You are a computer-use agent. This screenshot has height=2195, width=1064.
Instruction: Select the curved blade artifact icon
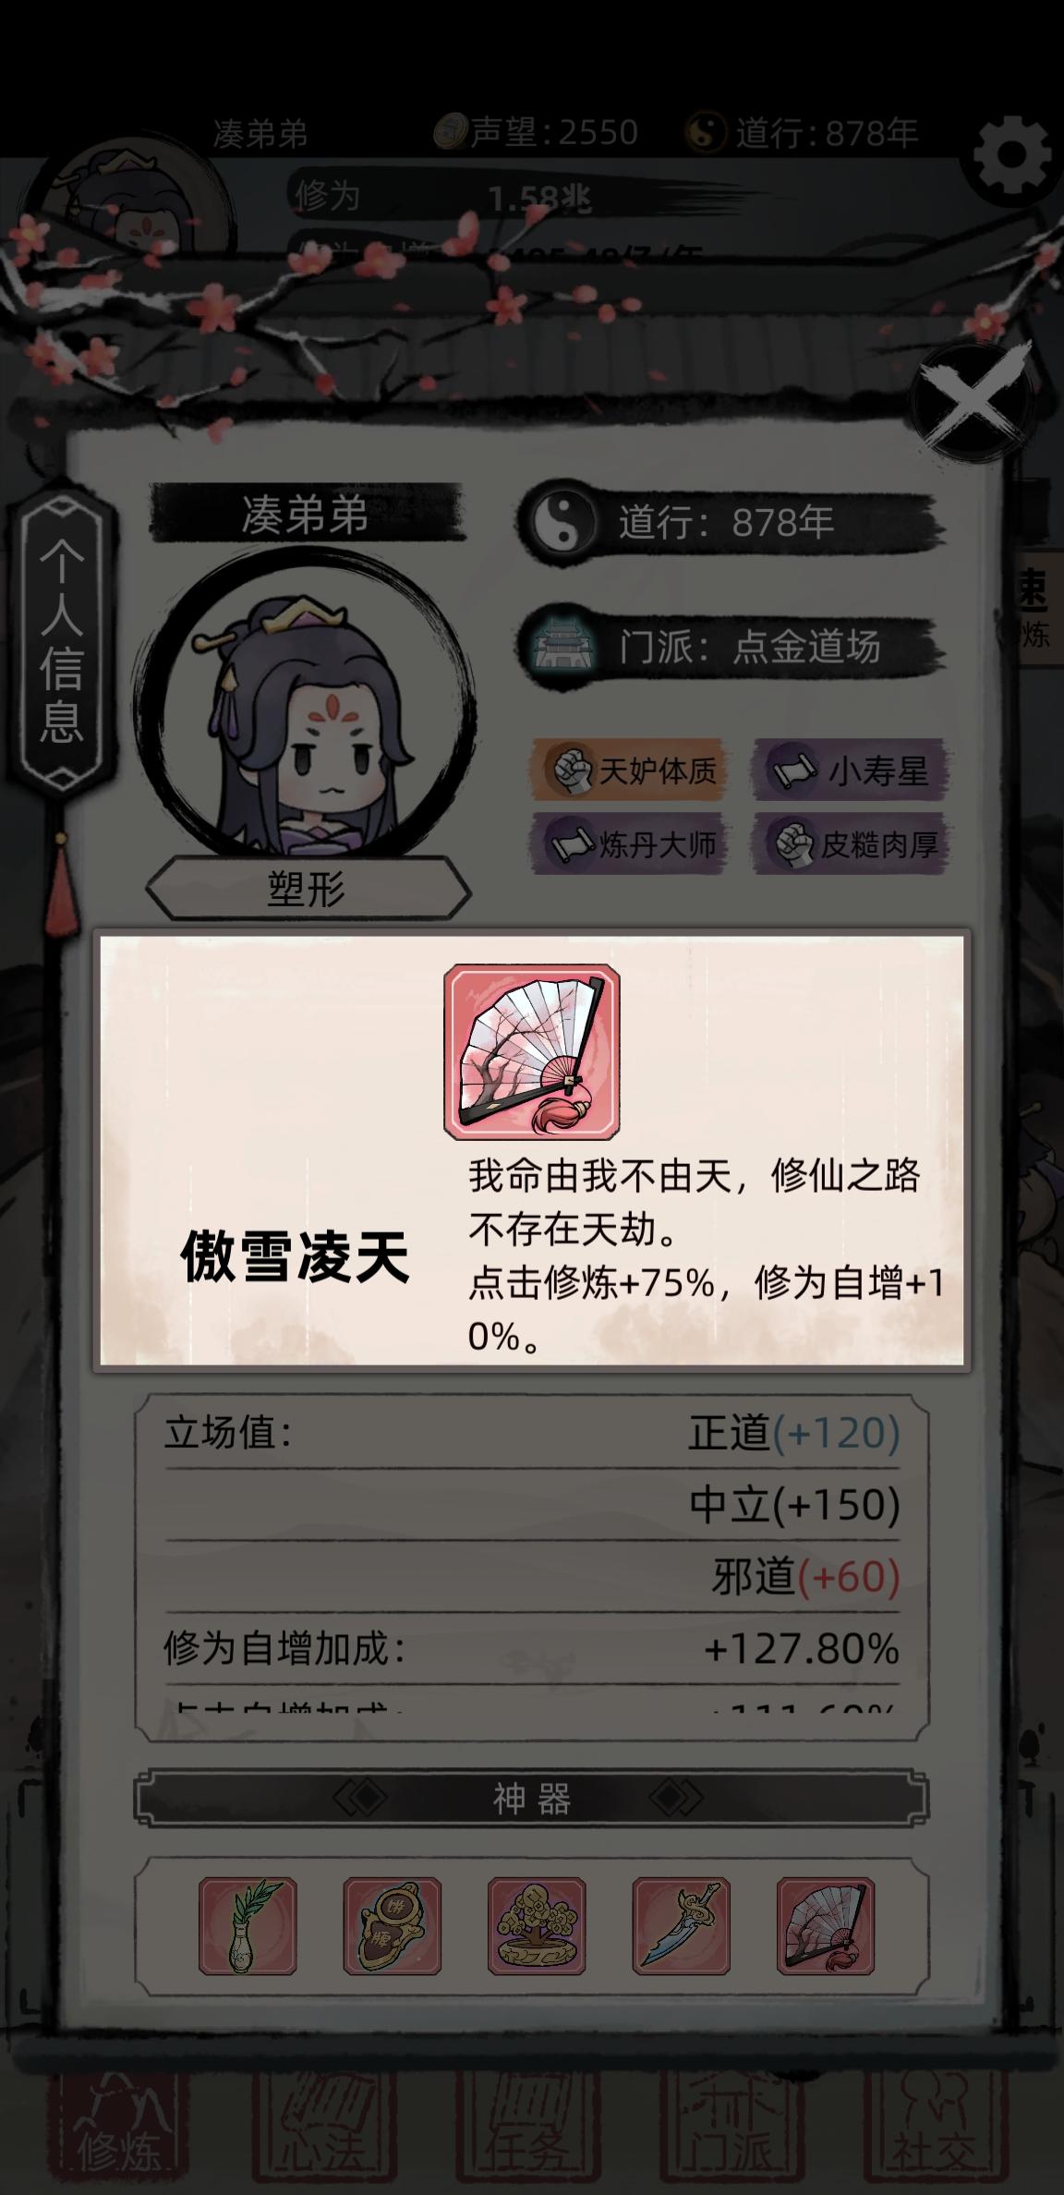pyautogui.click(x=682, y=1926)
